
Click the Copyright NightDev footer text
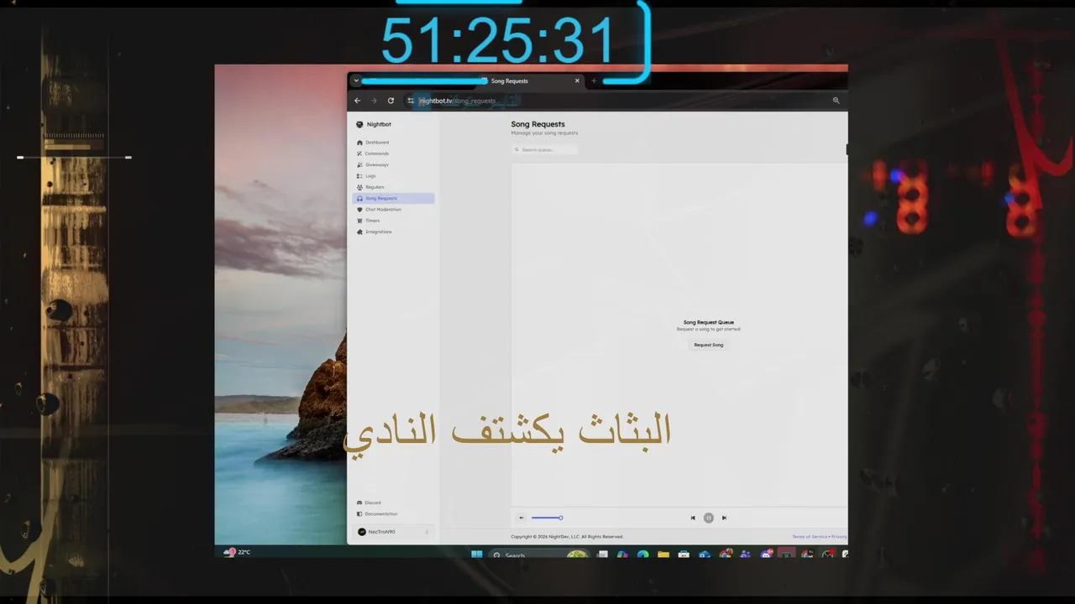[567, 537]
